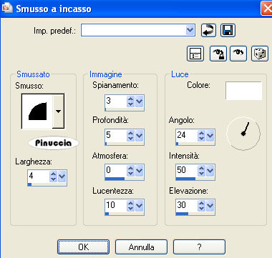272x258 pixels.
Task: Adjust Lucentezza with spinner arrows
Action: [x=130, y=206]
